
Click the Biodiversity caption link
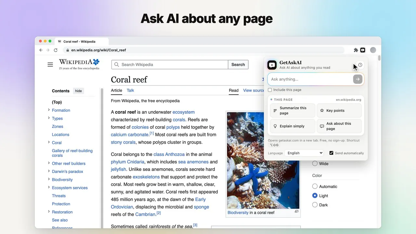238,213
